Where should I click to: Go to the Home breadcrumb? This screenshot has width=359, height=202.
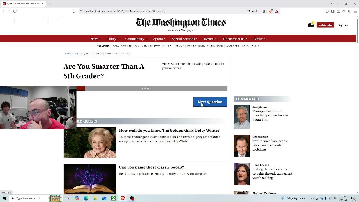tap(68, 54)
